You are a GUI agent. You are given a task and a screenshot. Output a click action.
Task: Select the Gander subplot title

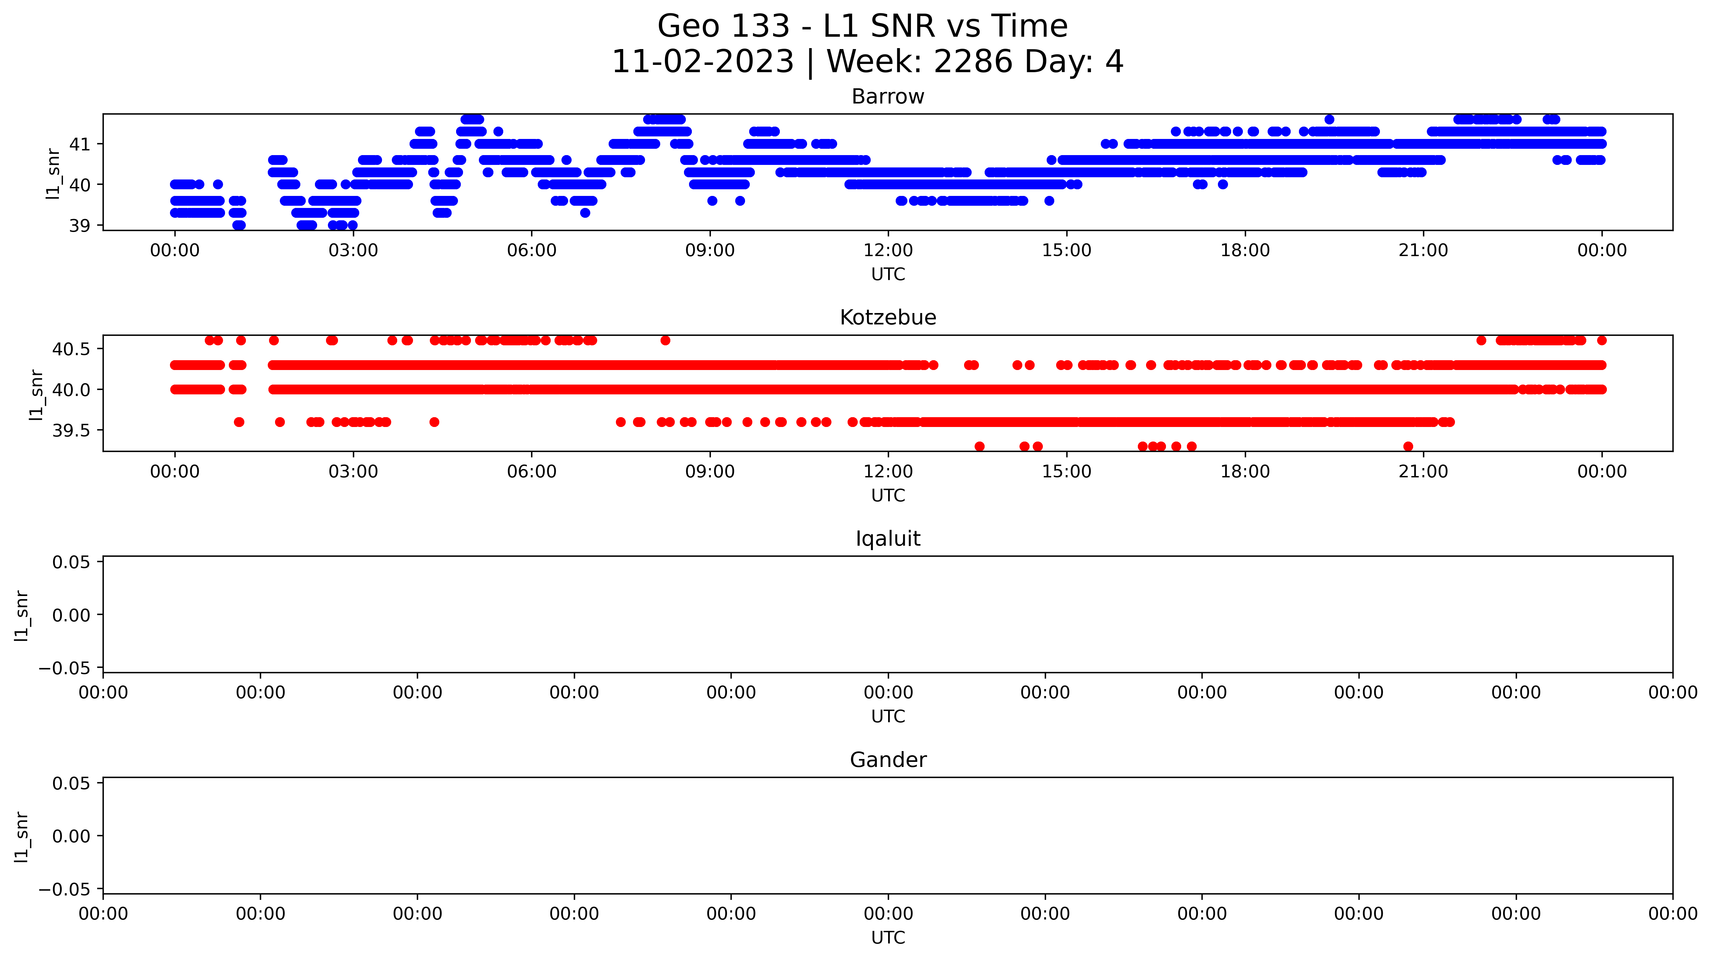888,760
